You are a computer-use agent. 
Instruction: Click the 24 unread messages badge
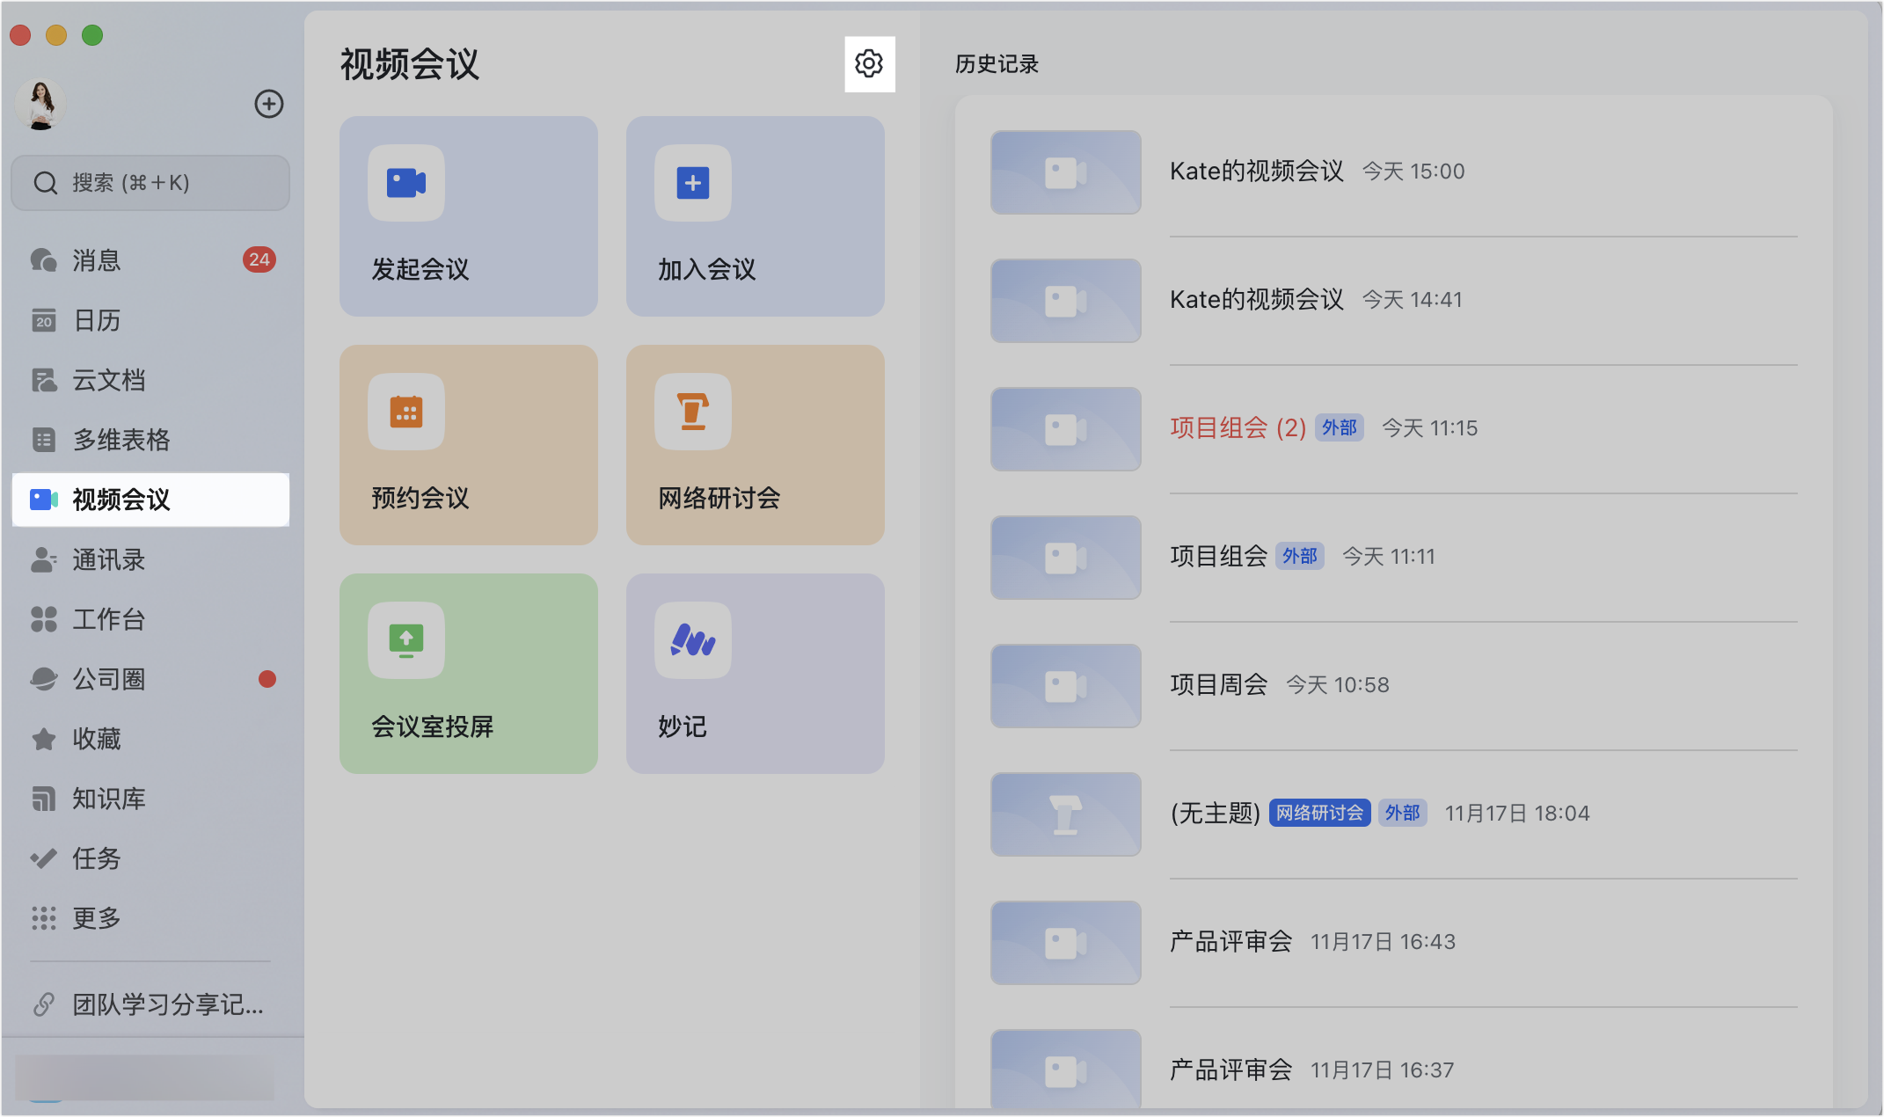259,259
